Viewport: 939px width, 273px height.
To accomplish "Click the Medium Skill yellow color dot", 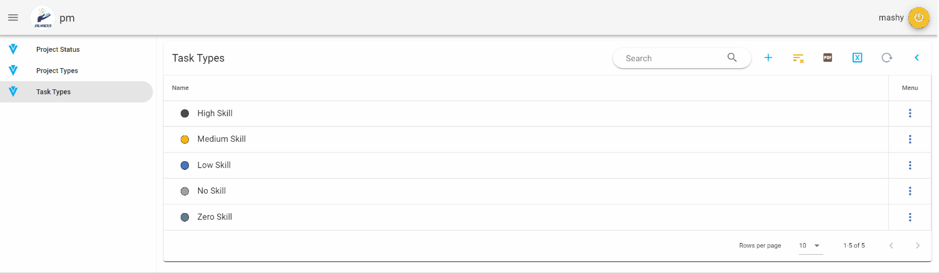I will tap(185, 139).
